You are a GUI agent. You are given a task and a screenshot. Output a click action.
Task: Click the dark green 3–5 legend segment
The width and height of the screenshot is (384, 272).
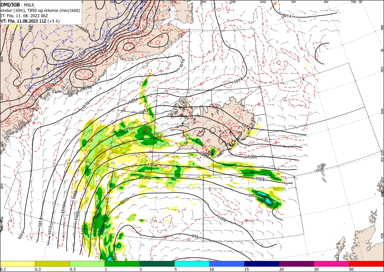157,264
